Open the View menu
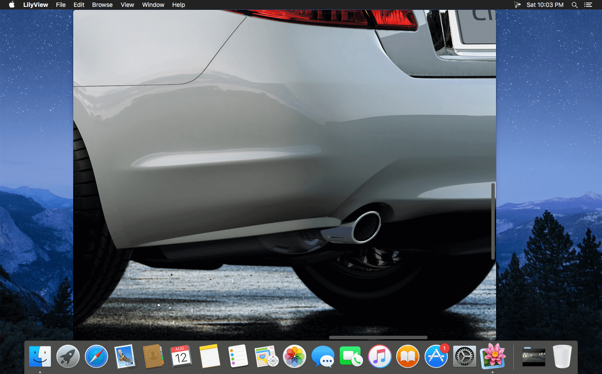Image resolution: width=602 pixels, height=374 pixels. 127,5
